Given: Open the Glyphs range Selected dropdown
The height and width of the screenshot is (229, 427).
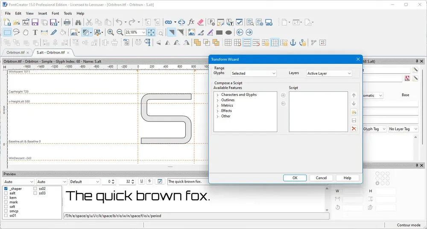Looking at the screenshot, I should pos(254,73).
